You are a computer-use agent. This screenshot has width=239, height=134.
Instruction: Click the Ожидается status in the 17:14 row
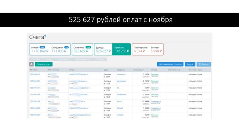tap(156, 101)
